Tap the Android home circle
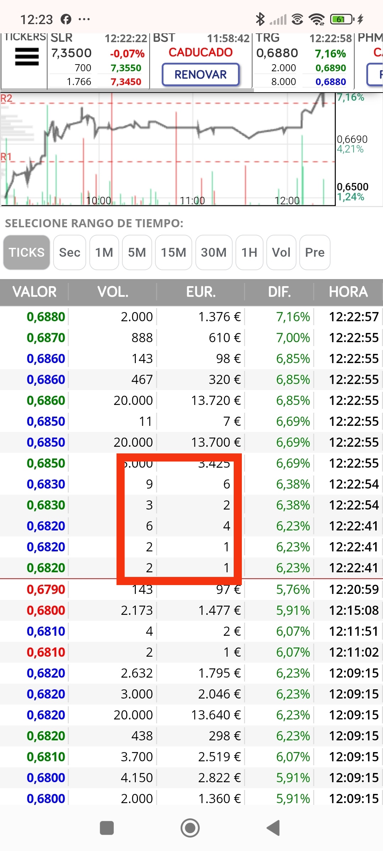This screenshot has height=851, width=383. (x=190, y=828)
